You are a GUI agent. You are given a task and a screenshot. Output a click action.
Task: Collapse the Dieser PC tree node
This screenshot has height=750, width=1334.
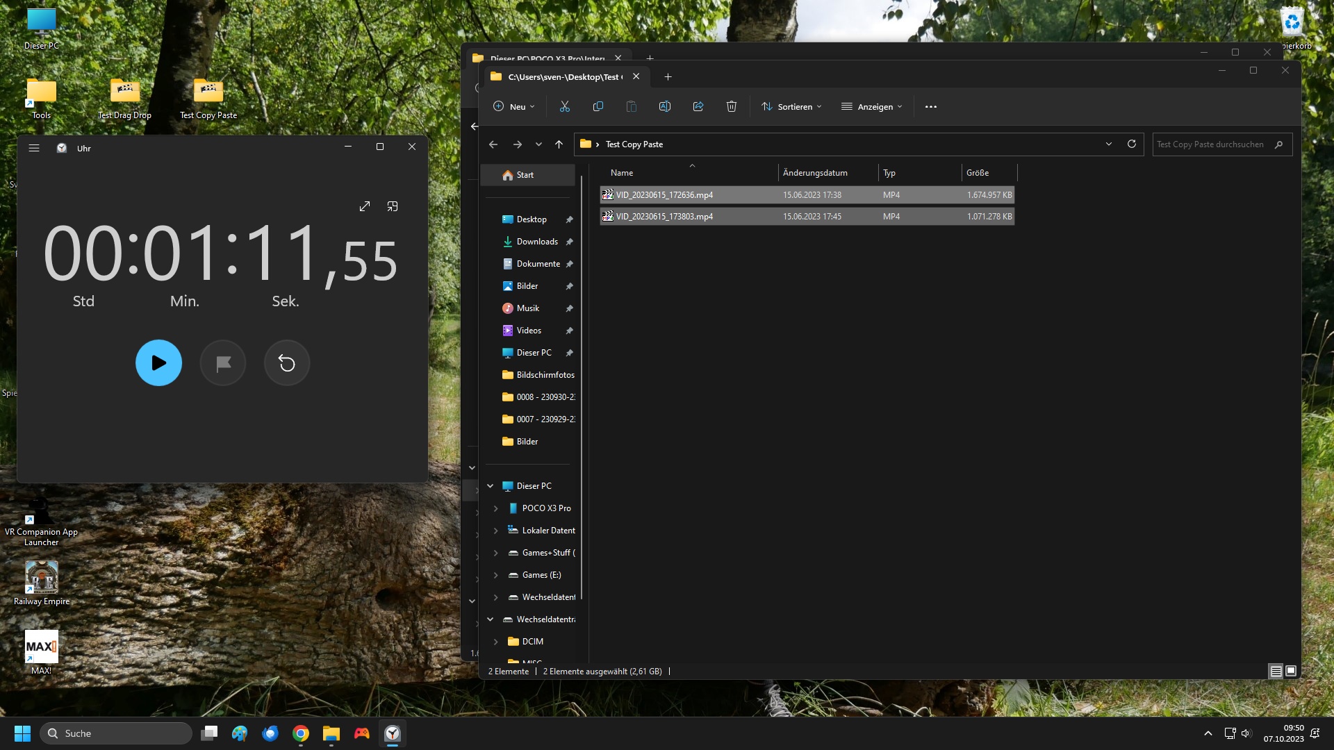pos(490,486)
